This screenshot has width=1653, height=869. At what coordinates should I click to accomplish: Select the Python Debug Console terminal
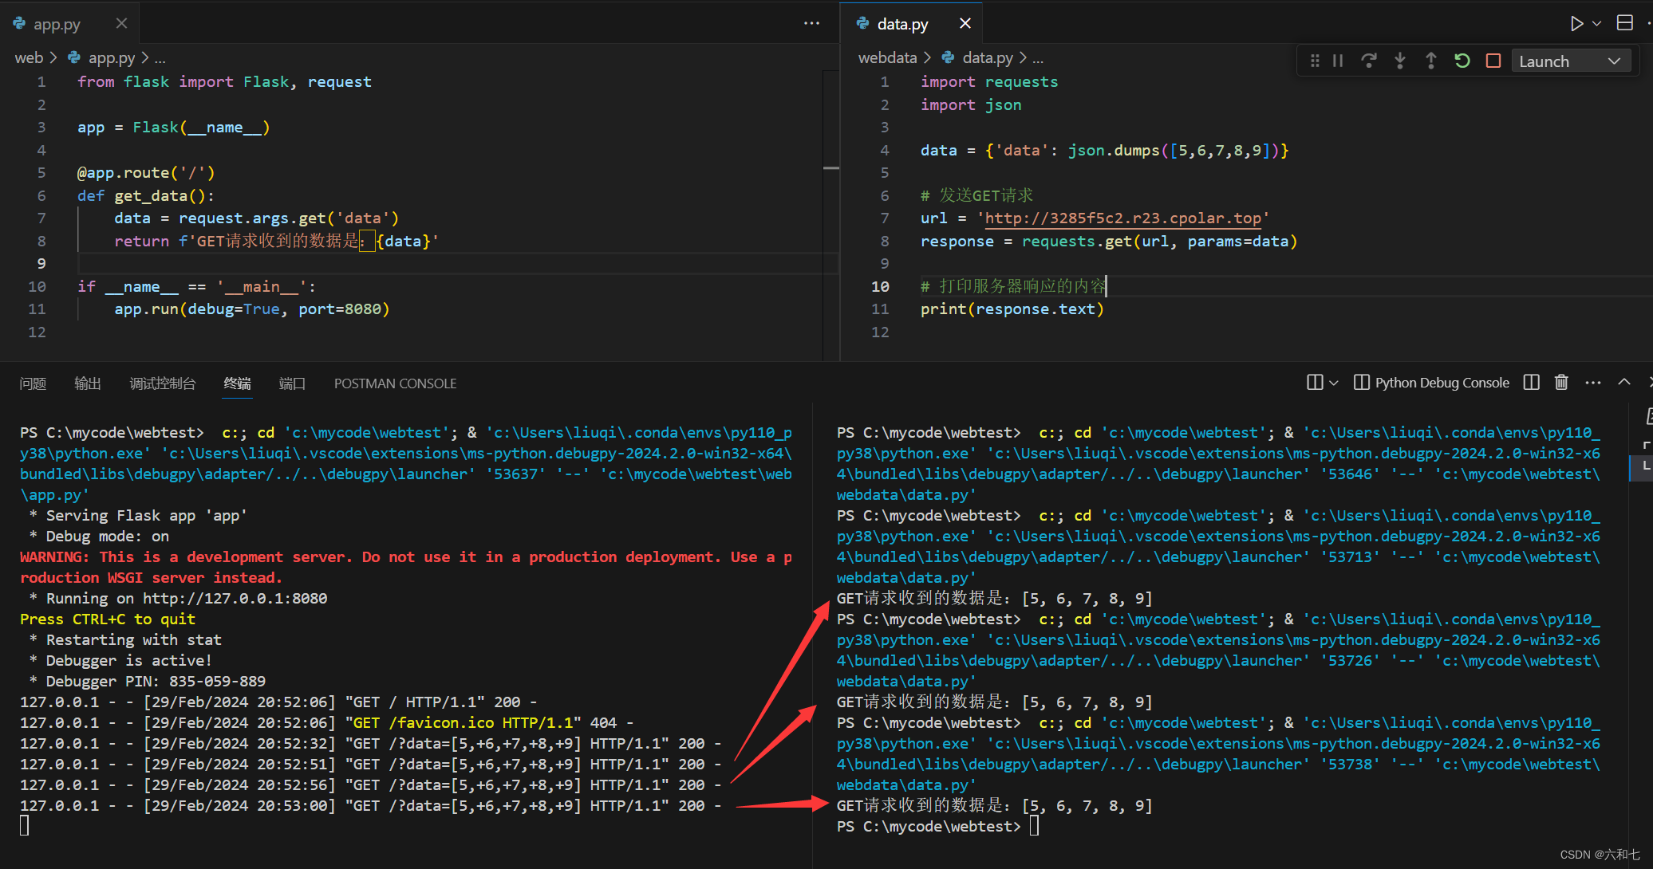[x=1432, y=383]
